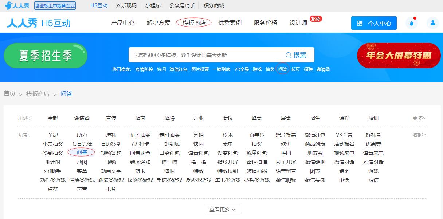Click the 人人秀 bird logo at top left
Image resolution: width=443 pixels, height=219 pixels.
(17, 5)
